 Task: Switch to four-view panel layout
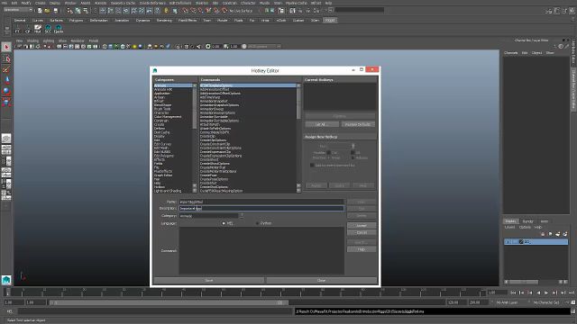[6, 149]
